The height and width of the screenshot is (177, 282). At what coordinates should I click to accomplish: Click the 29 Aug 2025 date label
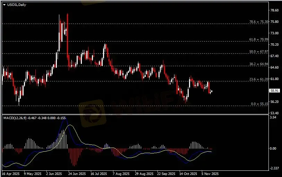point(144,174)
